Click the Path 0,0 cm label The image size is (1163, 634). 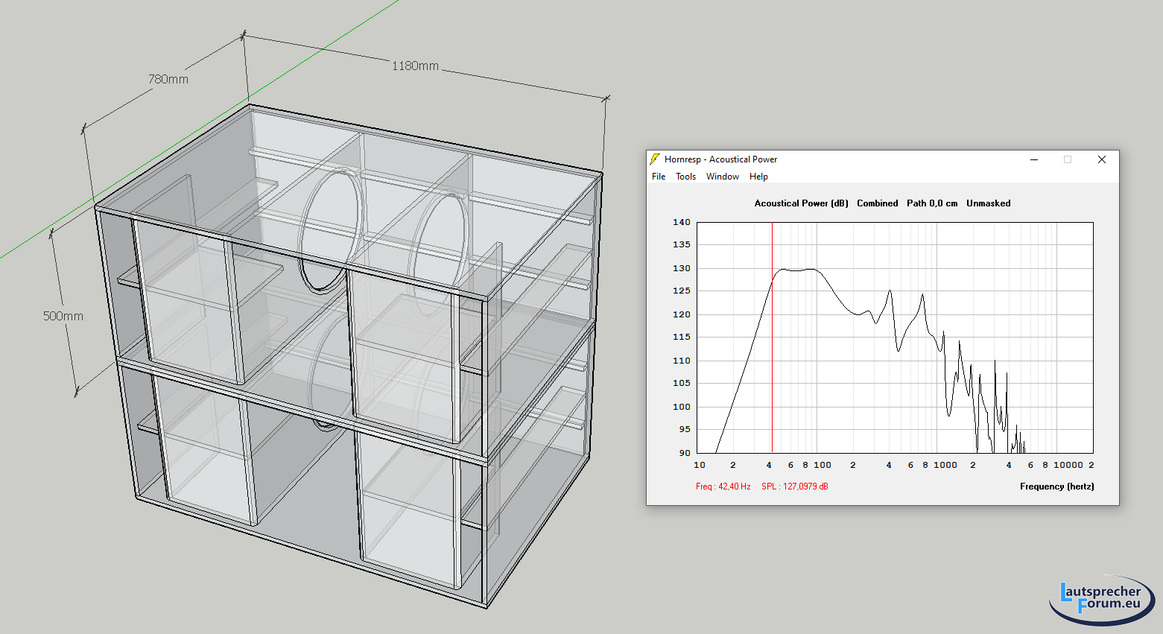[x=931, y=203]
